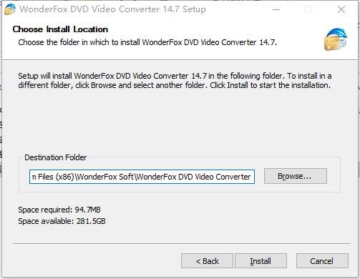The image size is (360, 279).
Task: Minimize the Setup window
Action: point(276,9)
